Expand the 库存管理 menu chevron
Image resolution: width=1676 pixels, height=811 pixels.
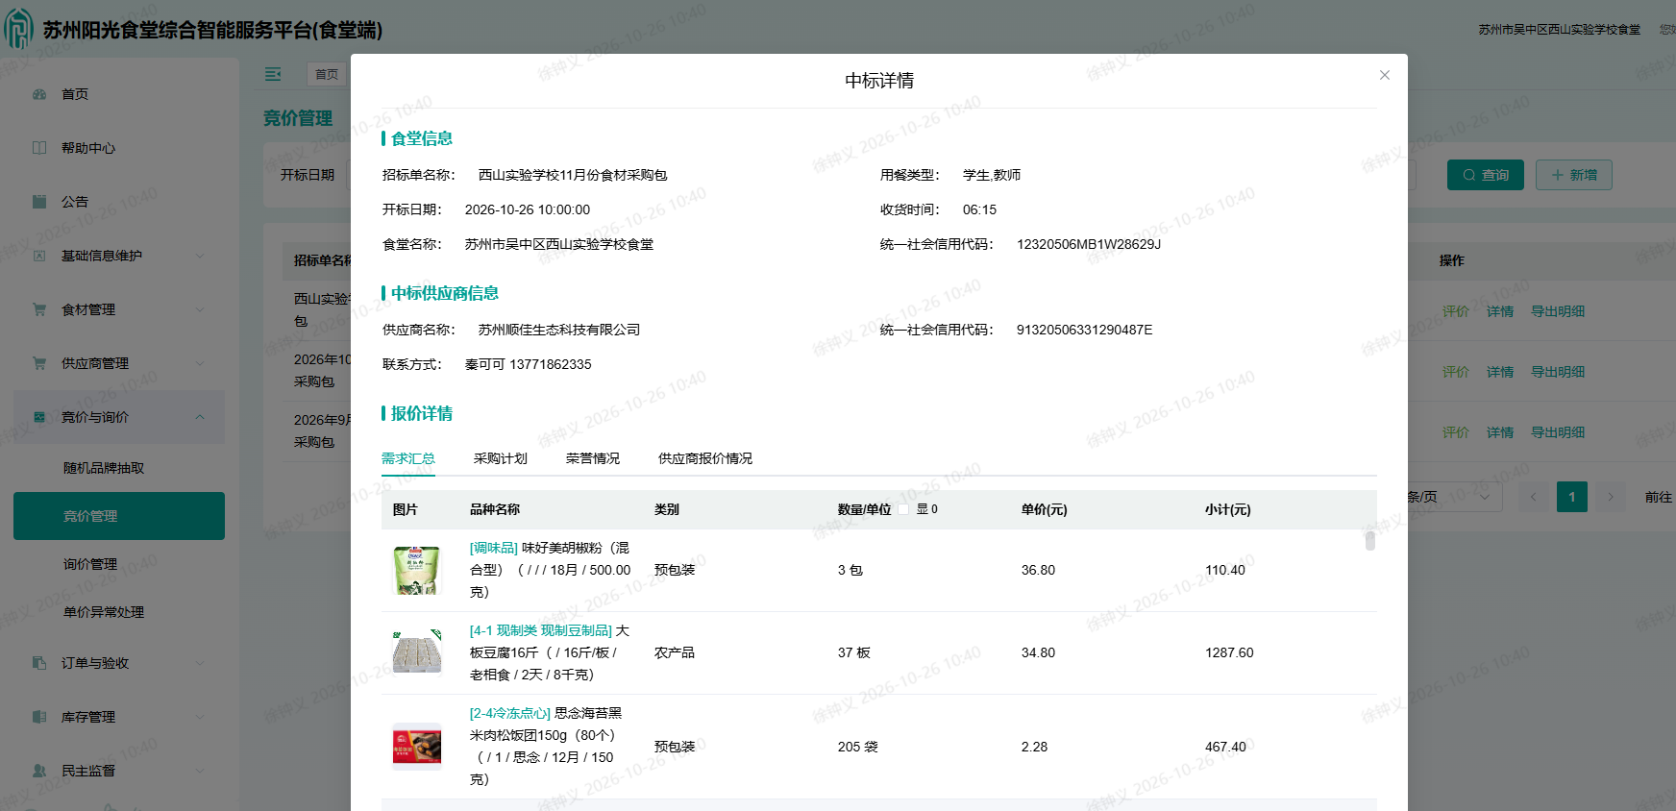point(200,717)
